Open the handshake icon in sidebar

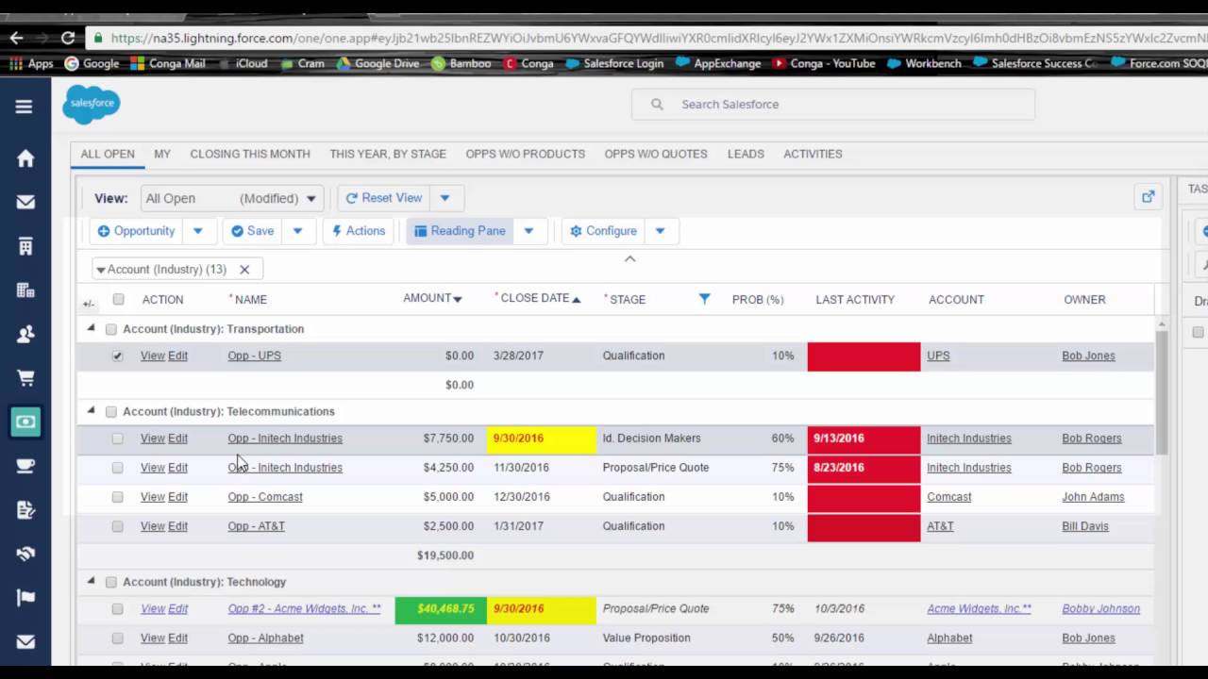25,555
